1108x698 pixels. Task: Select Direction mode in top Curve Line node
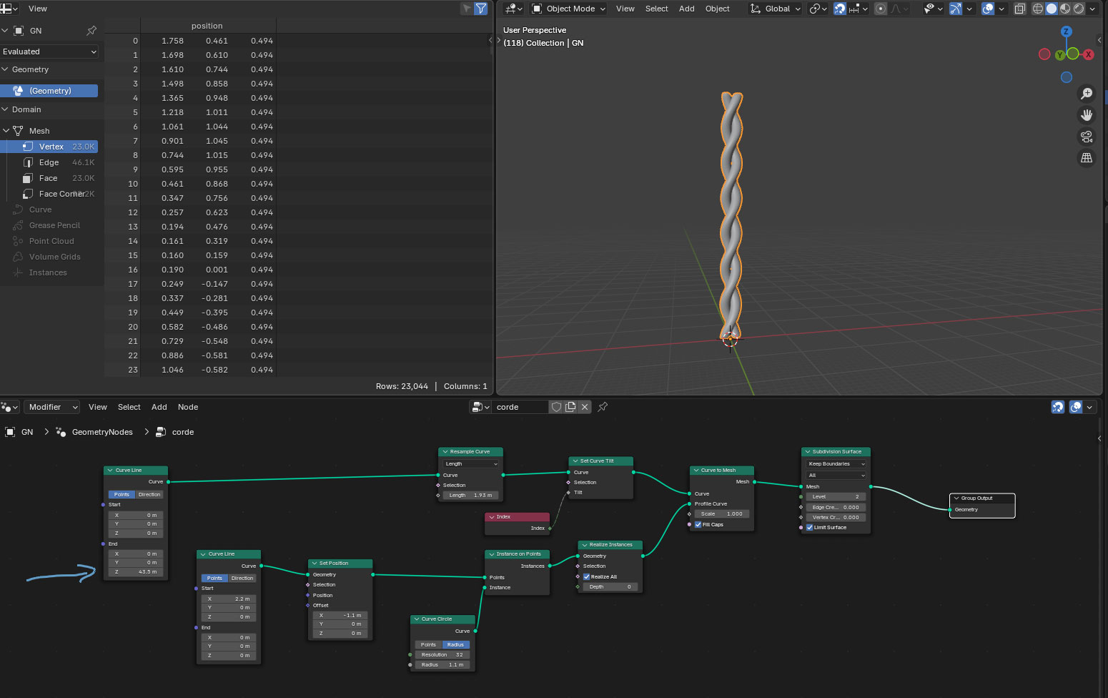149,494
